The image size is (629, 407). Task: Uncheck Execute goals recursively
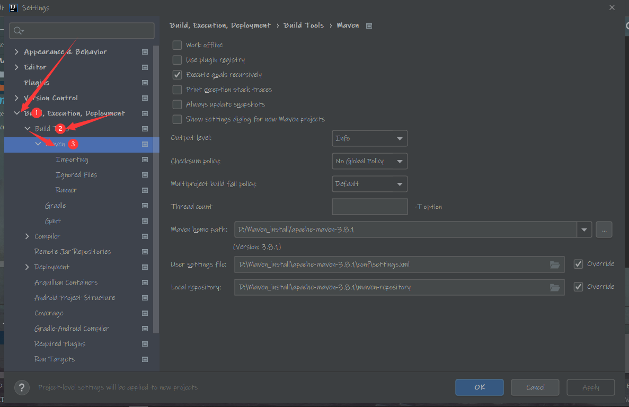tap(177, 75)
